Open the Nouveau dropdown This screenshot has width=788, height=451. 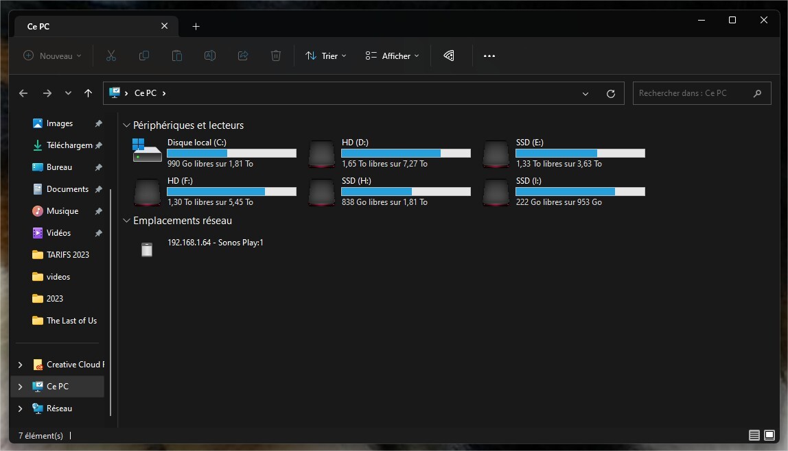(x=51, y=56)
